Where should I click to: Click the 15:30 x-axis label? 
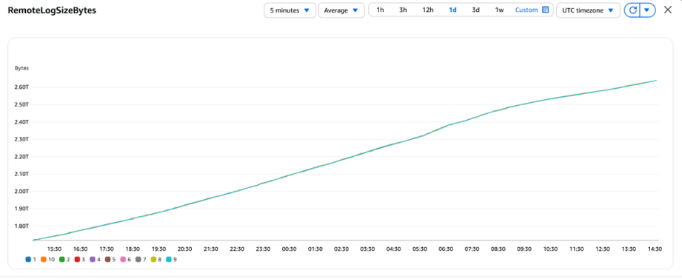[54, 249]
